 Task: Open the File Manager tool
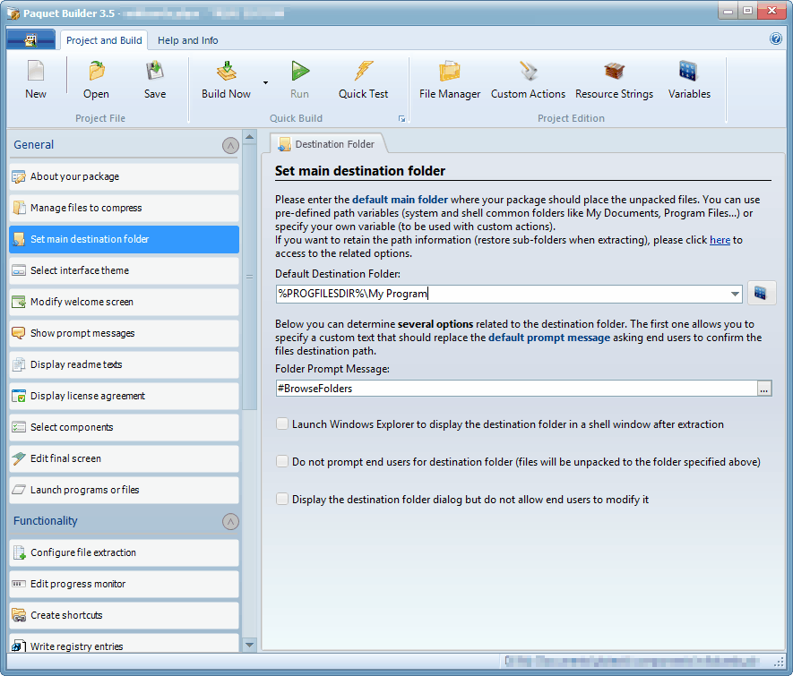tap(448, 79)
